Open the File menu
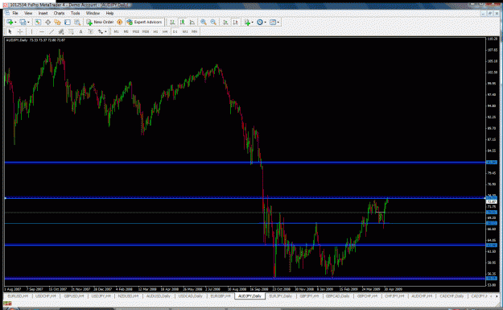Viewport: 503px width, 310px height. click(x=15, y=13)
